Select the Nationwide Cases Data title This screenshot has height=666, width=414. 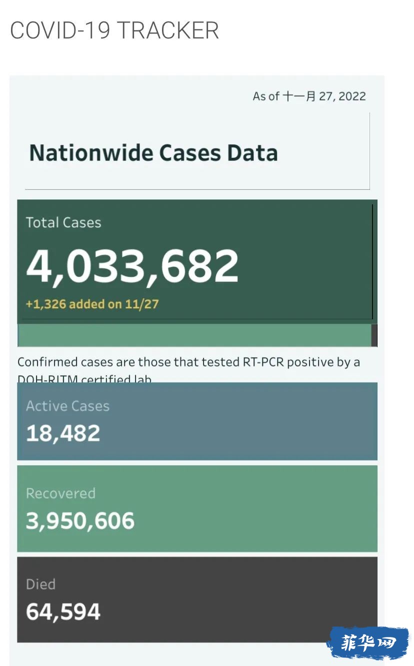(x=153, y=152)
